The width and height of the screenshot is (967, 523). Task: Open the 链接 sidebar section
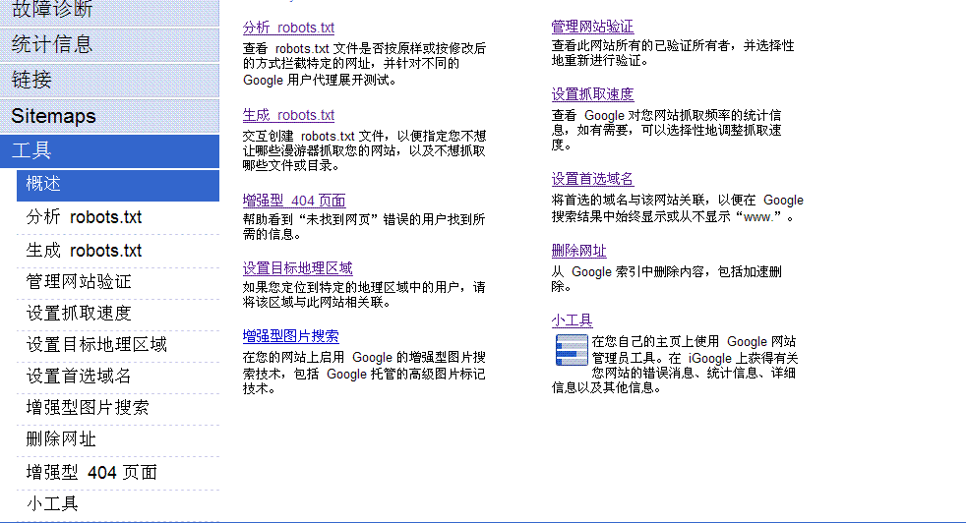pyautogui.click(x=109, y=80)
